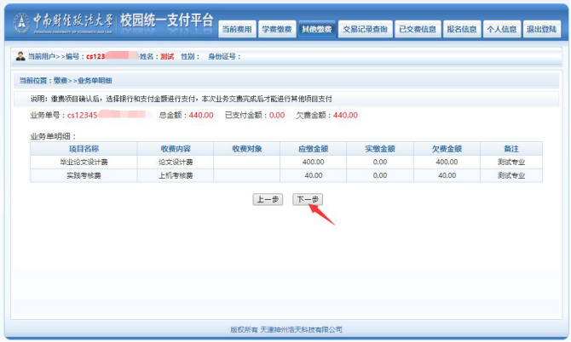Select the 其他缴费 tab
Viewport: 571px width, 342px height.
coord(317,29)
